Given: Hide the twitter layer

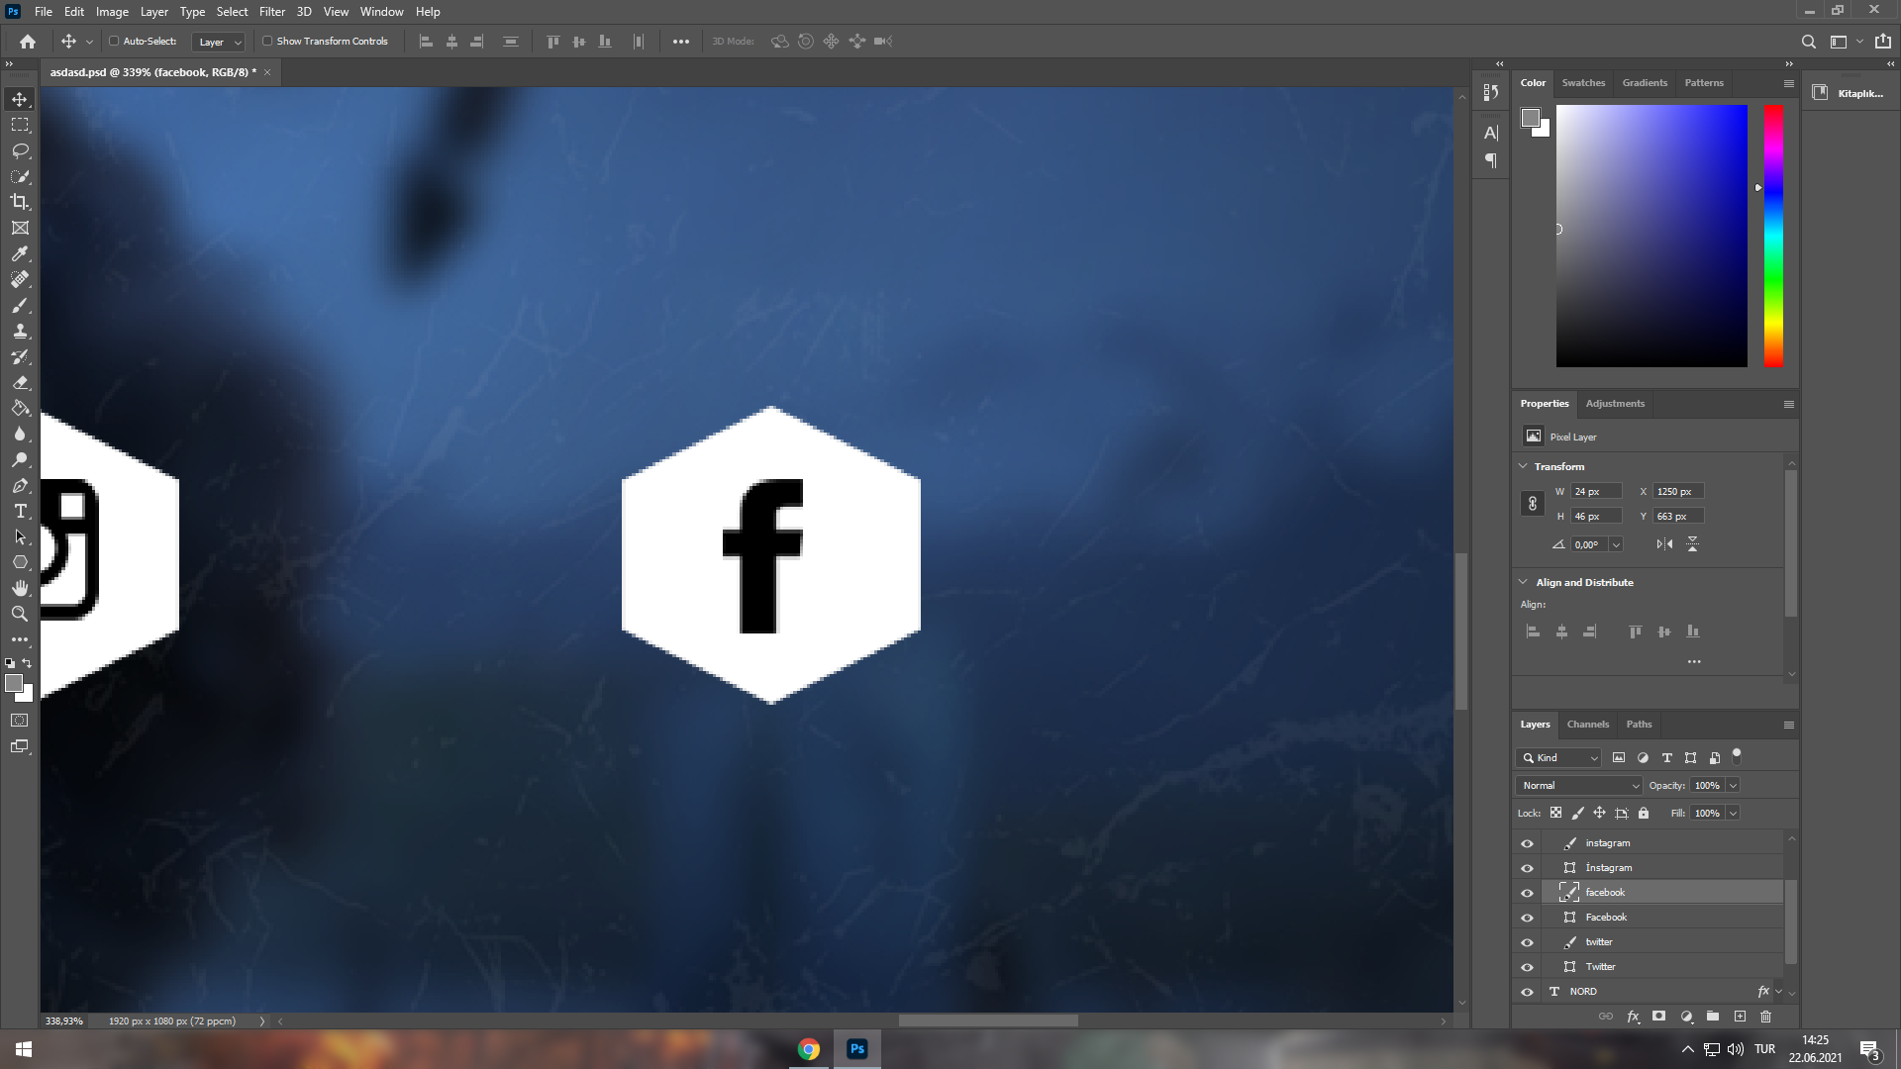Looking at the screenshot, I should [1527, 942].
